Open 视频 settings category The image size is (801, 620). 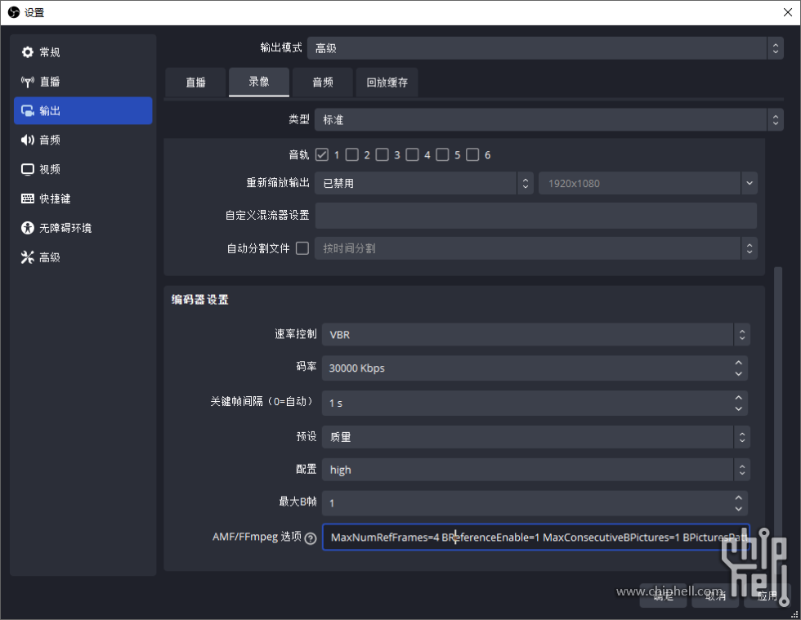pyautogui.click(x=83, y=170)
